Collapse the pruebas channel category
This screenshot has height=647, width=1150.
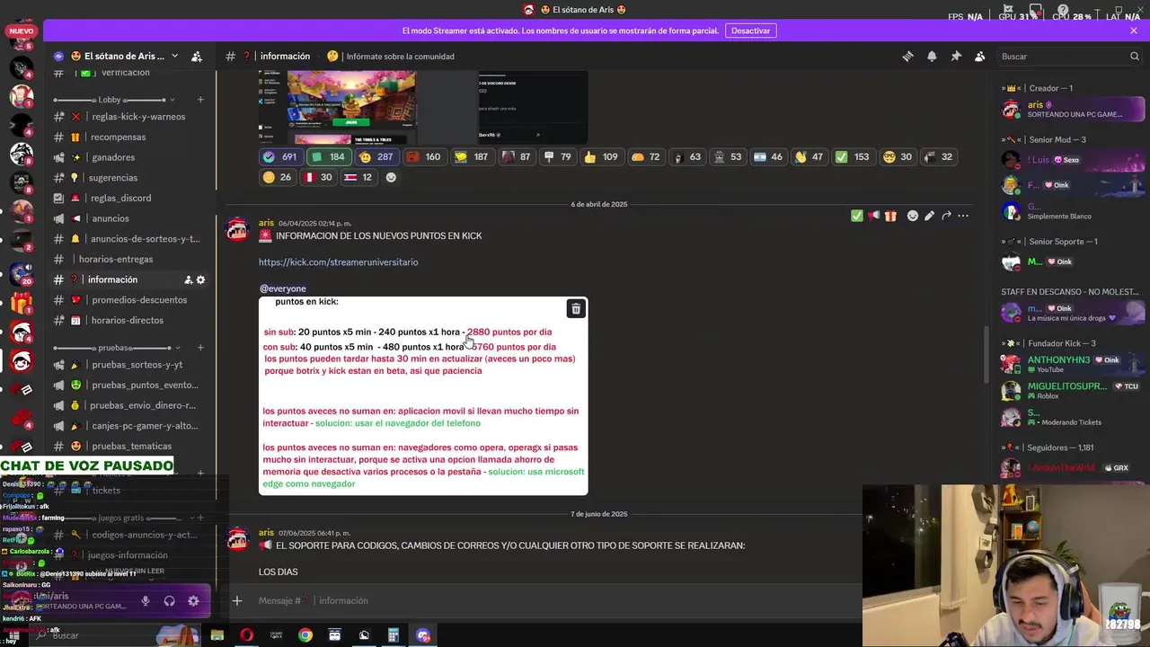coord(115,348)
